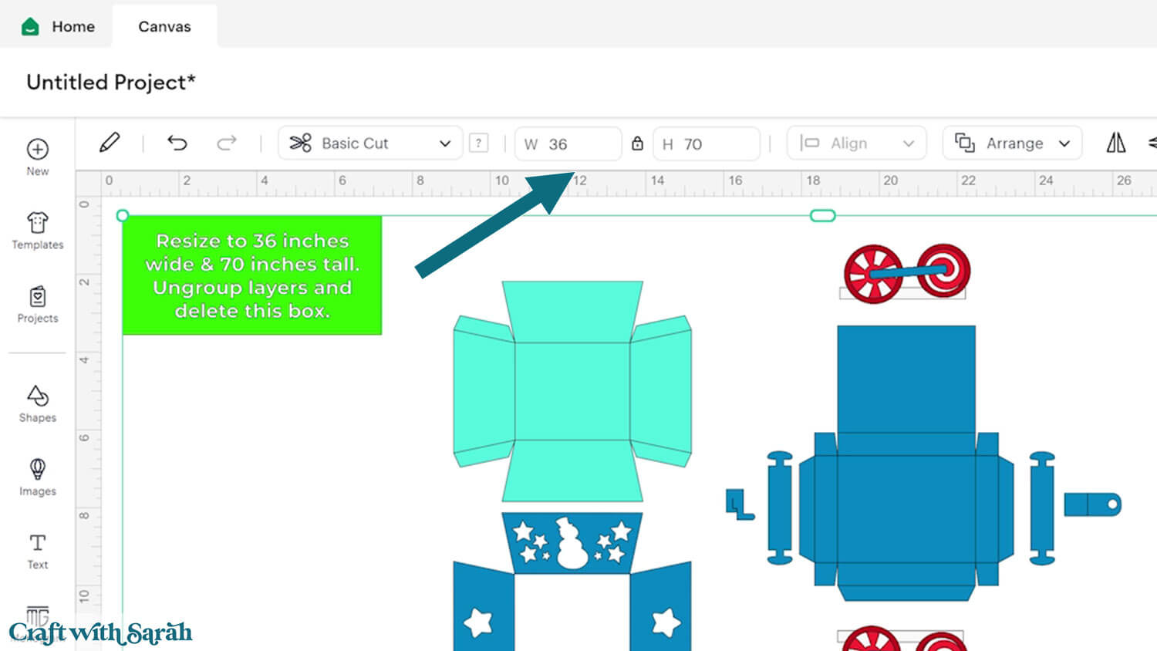
Task: Select the snowman and stars panel
Action: pyautogui.click(x=572, y=543)
